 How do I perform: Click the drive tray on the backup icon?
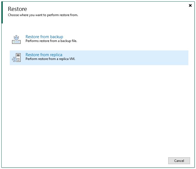pos(16,42)
